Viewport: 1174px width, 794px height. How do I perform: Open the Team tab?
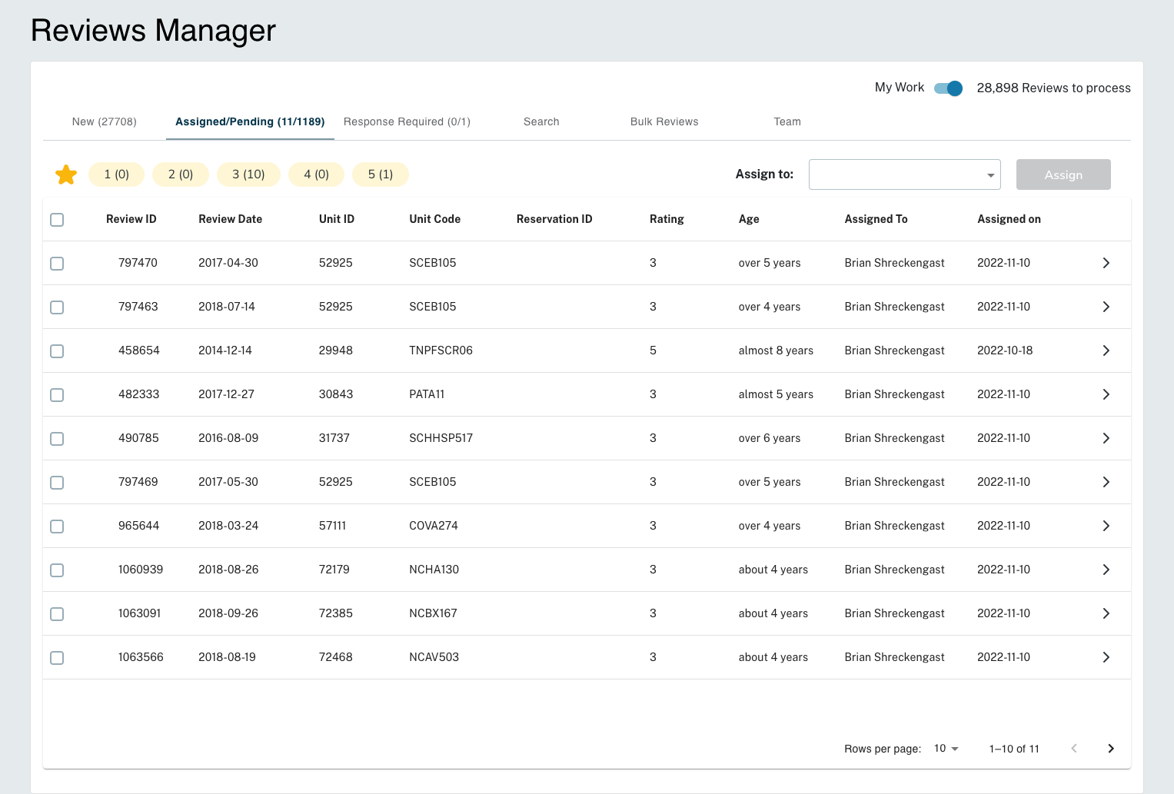point(787,121)
